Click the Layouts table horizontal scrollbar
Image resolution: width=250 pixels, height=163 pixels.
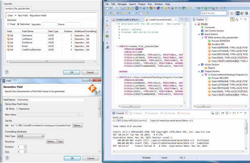(x=47, y=61)
